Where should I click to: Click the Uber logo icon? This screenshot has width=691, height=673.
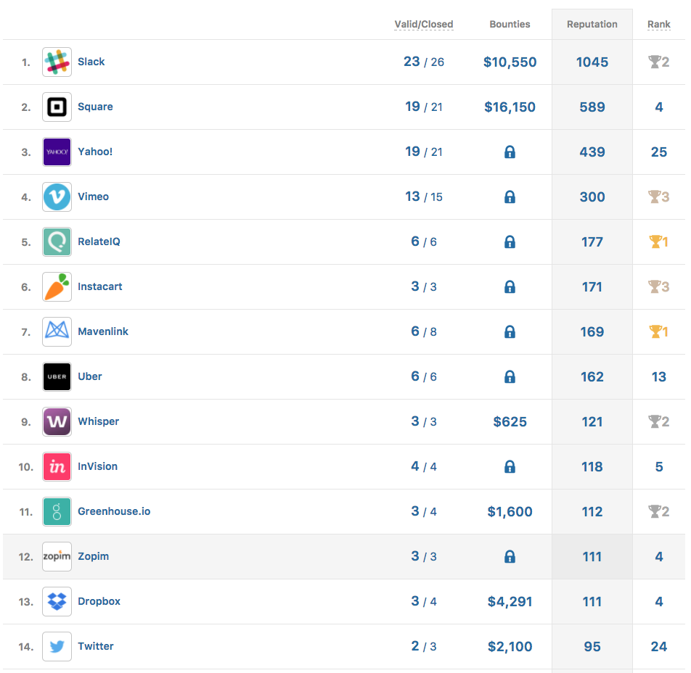pyautogui.click(x=57, y=377)
